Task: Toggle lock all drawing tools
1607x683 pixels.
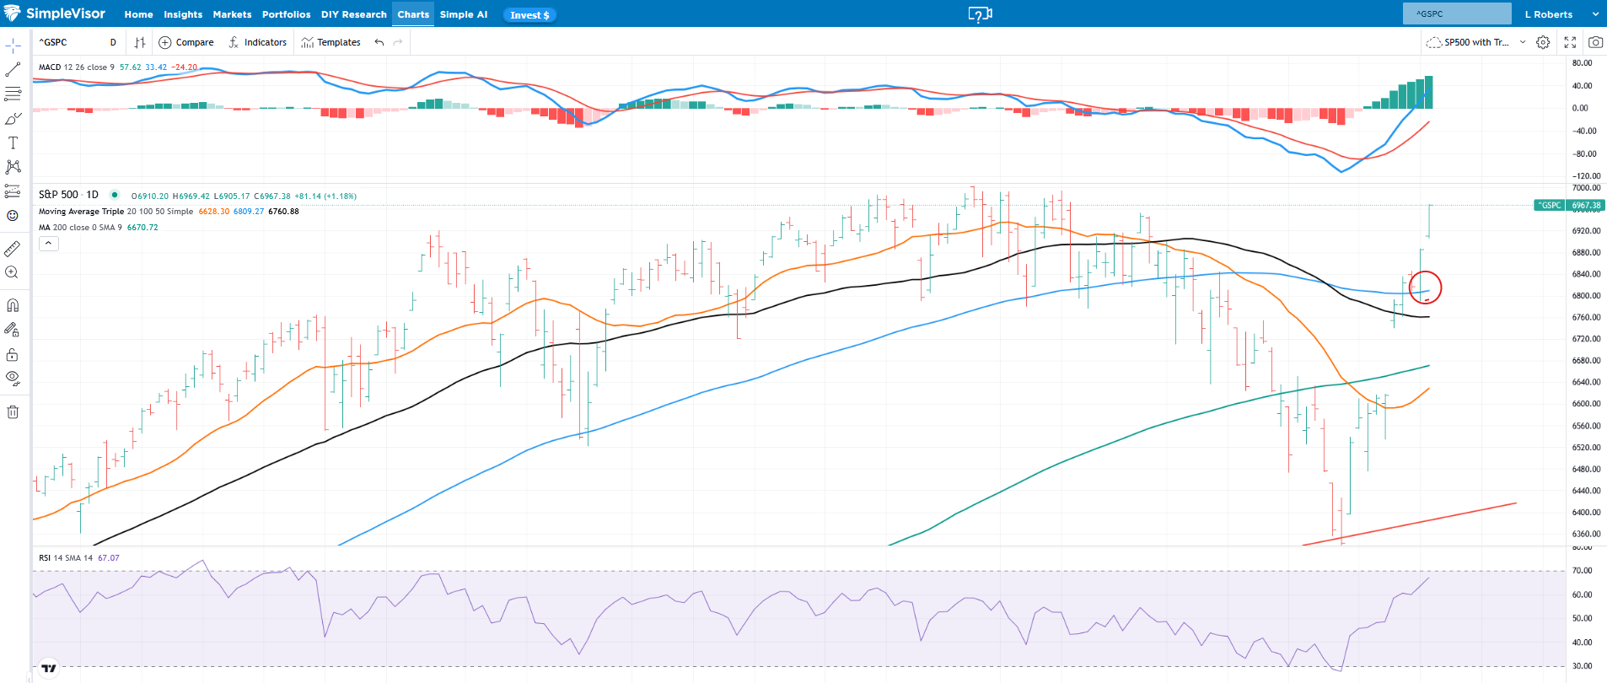Action: click(x=13, y=354)
